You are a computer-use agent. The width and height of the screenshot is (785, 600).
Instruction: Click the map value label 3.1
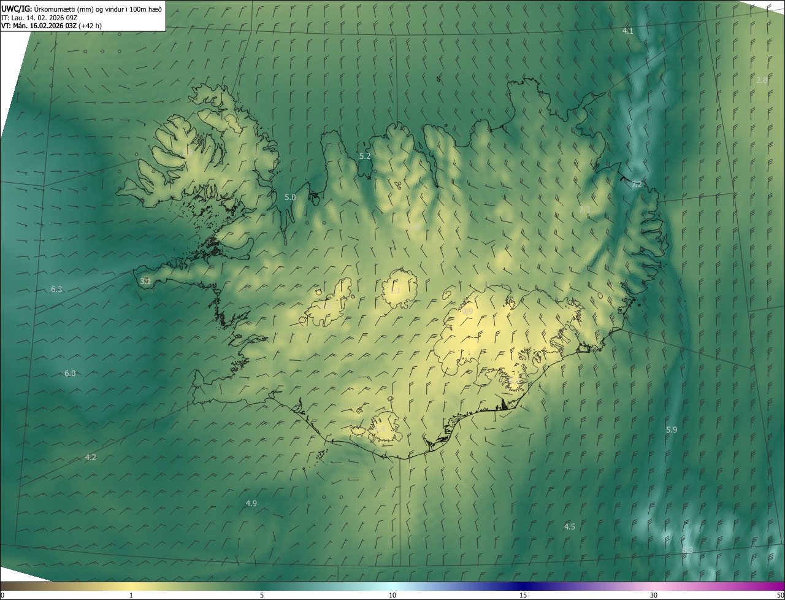[x=145, y=281]
